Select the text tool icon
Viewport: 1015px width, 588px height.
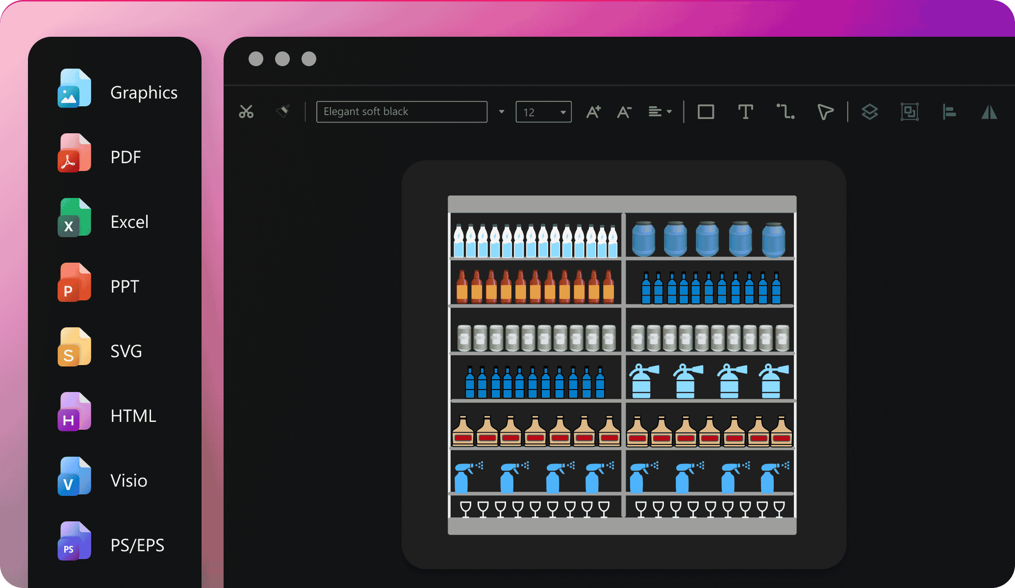[745, 111]
